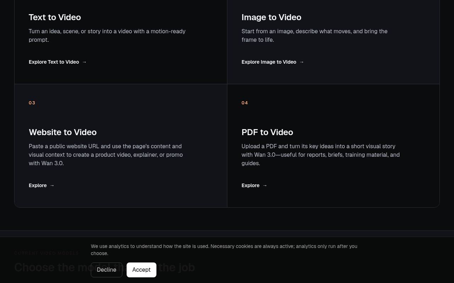The image size is (454, 283).
Task: Click the analytics cookie notice text
Action: 224,250
